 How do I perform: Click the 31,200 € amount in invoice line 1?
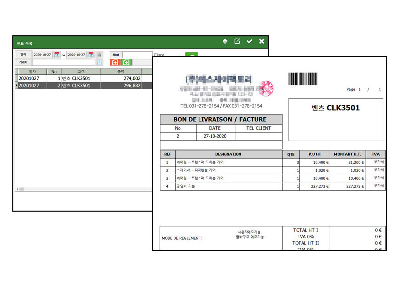point(356,162)
